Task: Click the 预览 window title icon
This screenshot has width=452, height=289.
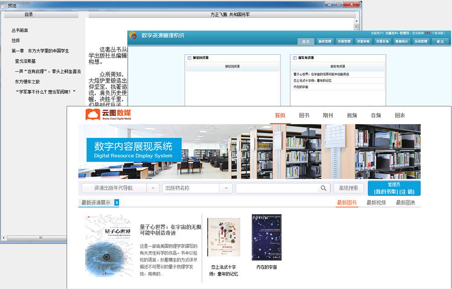Action: (x=4, y=5)
